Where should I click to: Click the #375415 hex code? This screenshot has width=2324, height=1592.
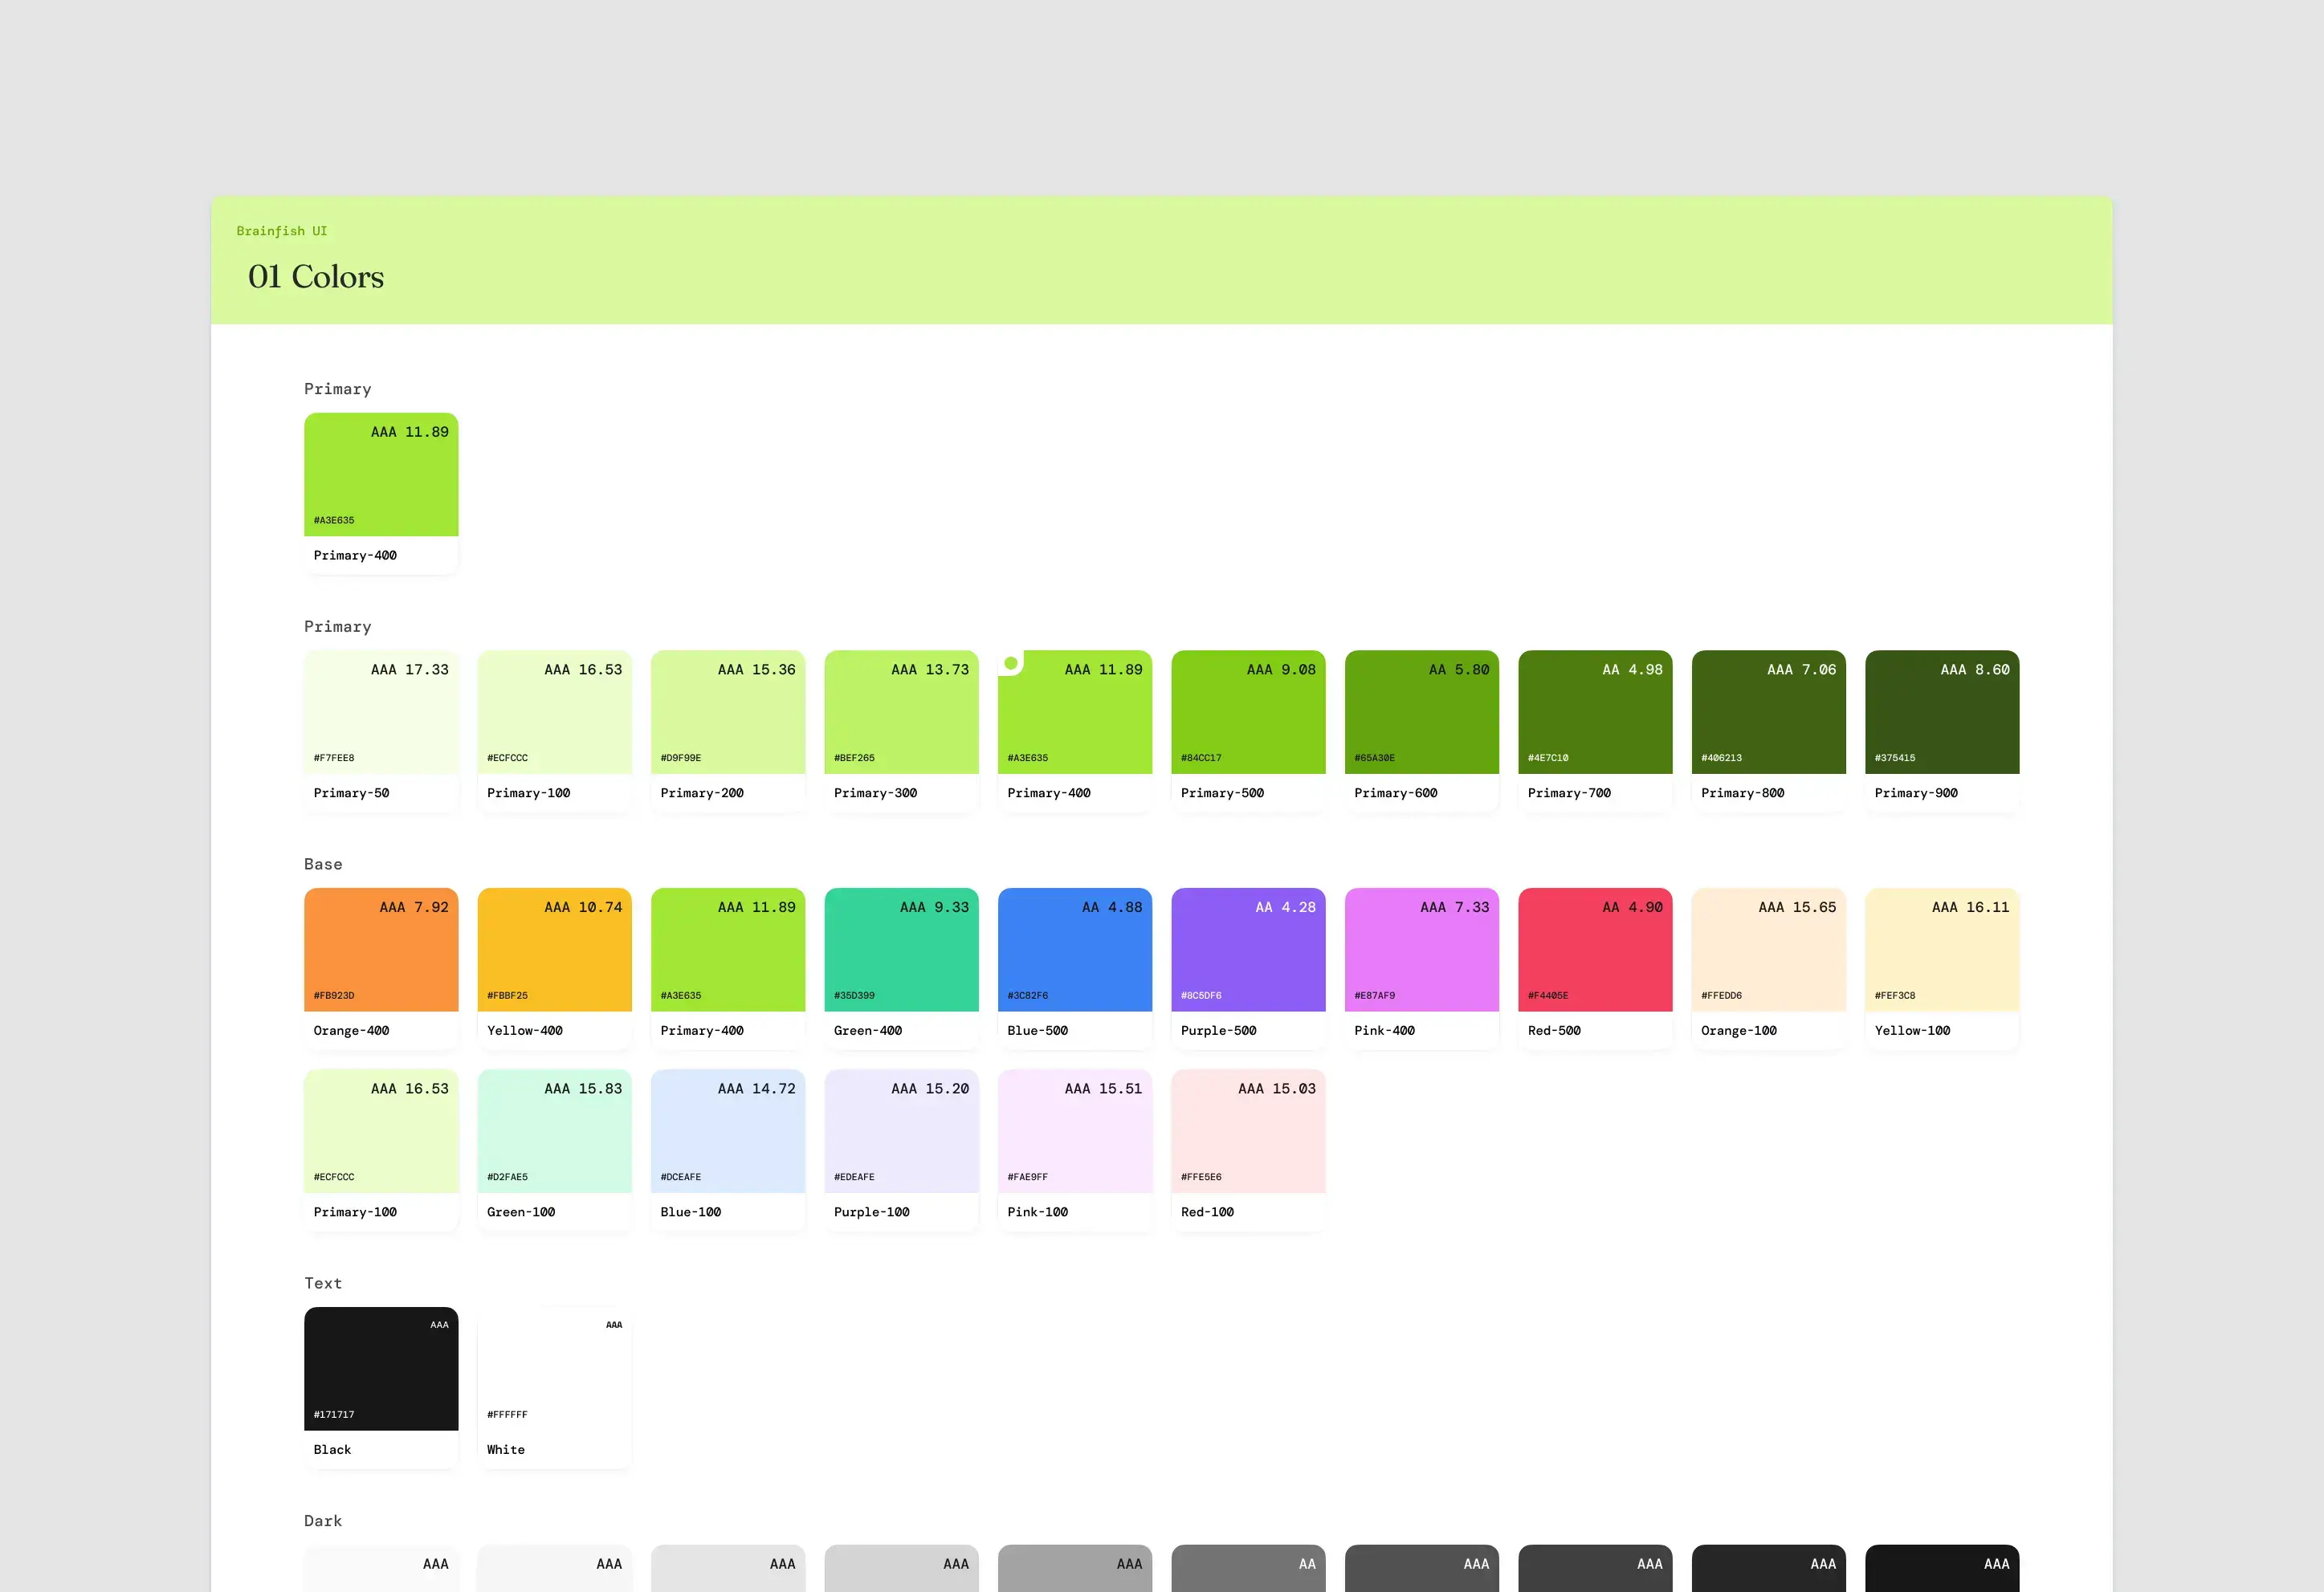1895,758
